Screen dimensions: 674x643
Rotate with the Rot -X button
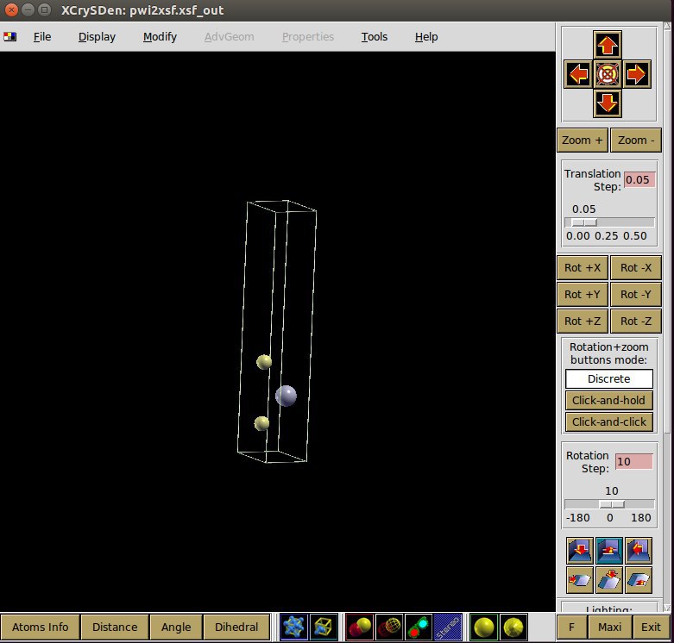tap(636, 268)
